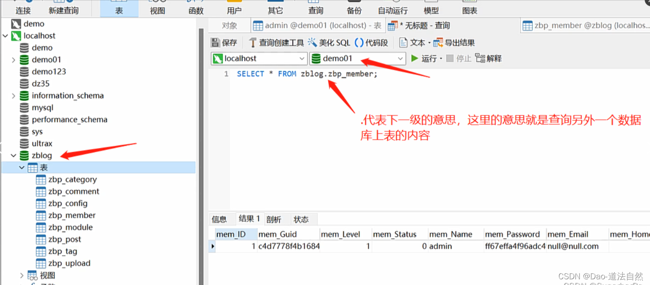Save the query with the 保存 icon
This screenshot has width=650, height=285.
point(226,42)
